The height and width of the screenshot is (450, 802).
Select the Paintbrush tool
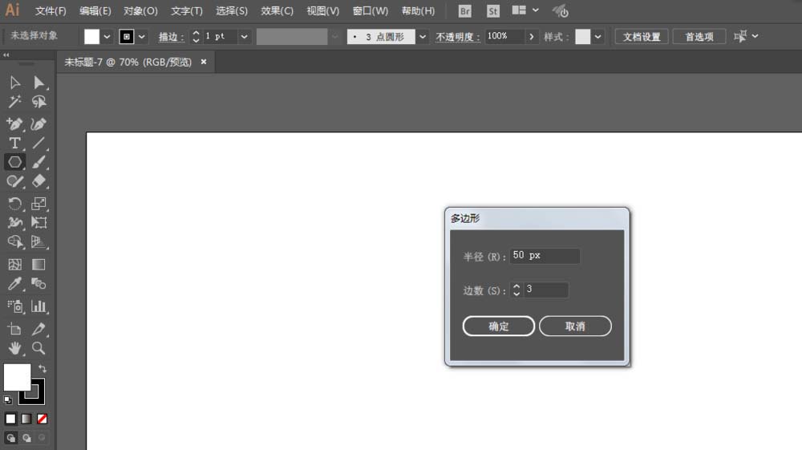38,162
